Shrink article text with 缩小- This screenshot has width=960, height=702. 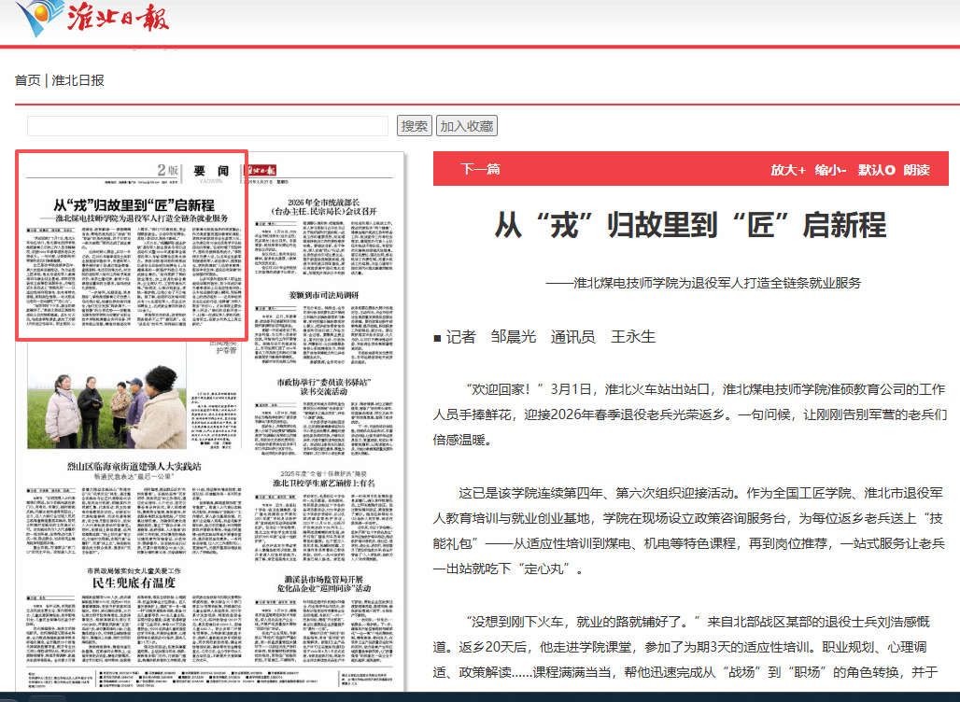(x=830, y=170)
